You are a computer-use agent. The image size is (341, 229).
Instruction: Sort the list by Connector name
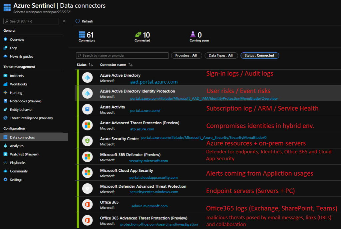click(116, 65)
